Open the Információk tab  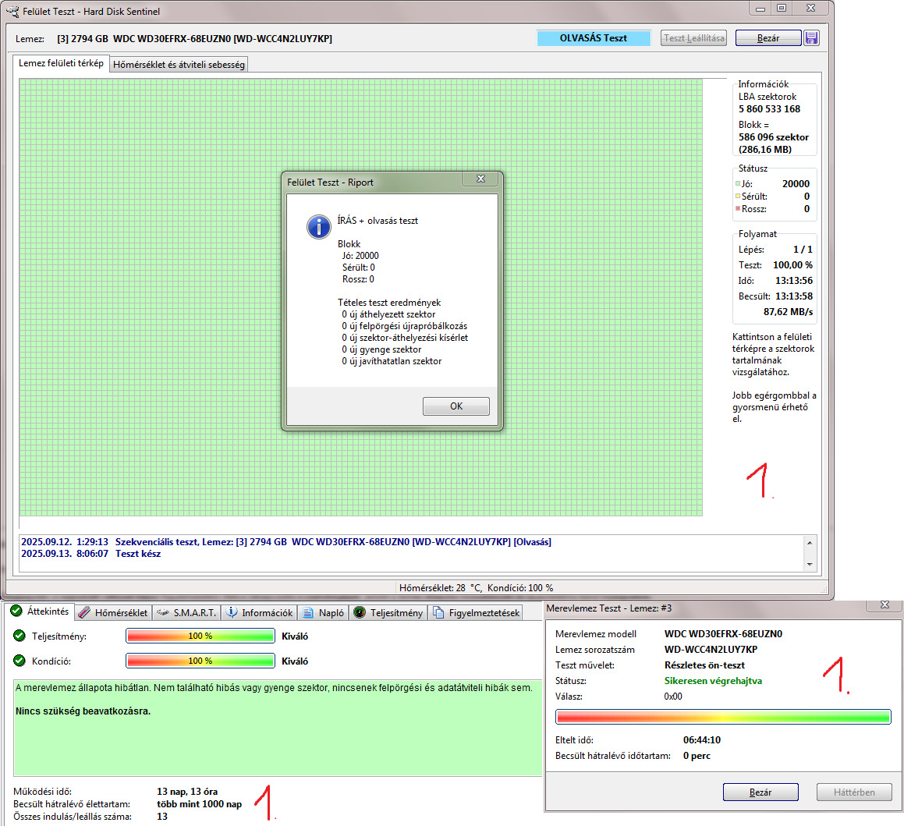click(x=260, y=613)
